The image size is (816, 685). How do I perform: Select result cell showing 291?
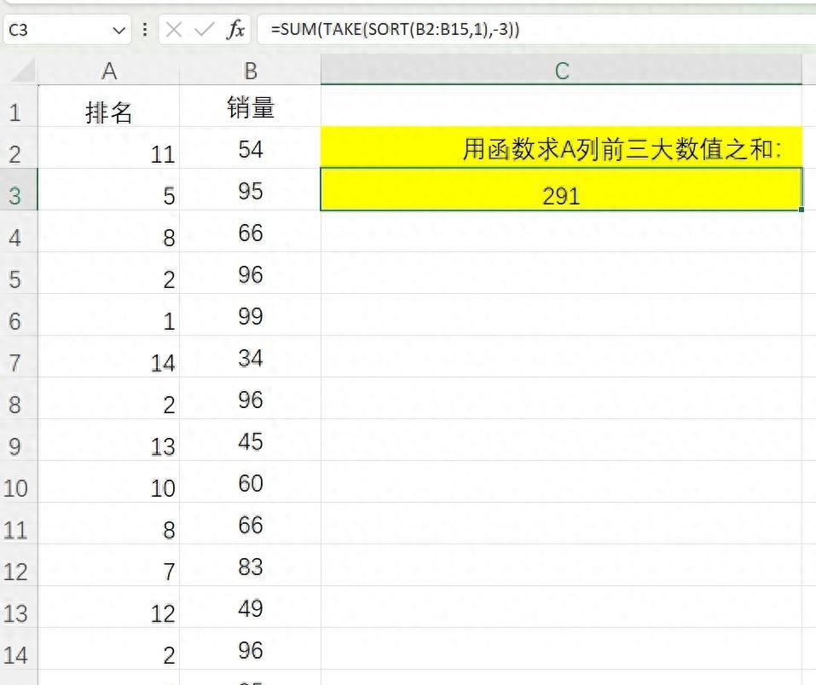tap(562, 189)
